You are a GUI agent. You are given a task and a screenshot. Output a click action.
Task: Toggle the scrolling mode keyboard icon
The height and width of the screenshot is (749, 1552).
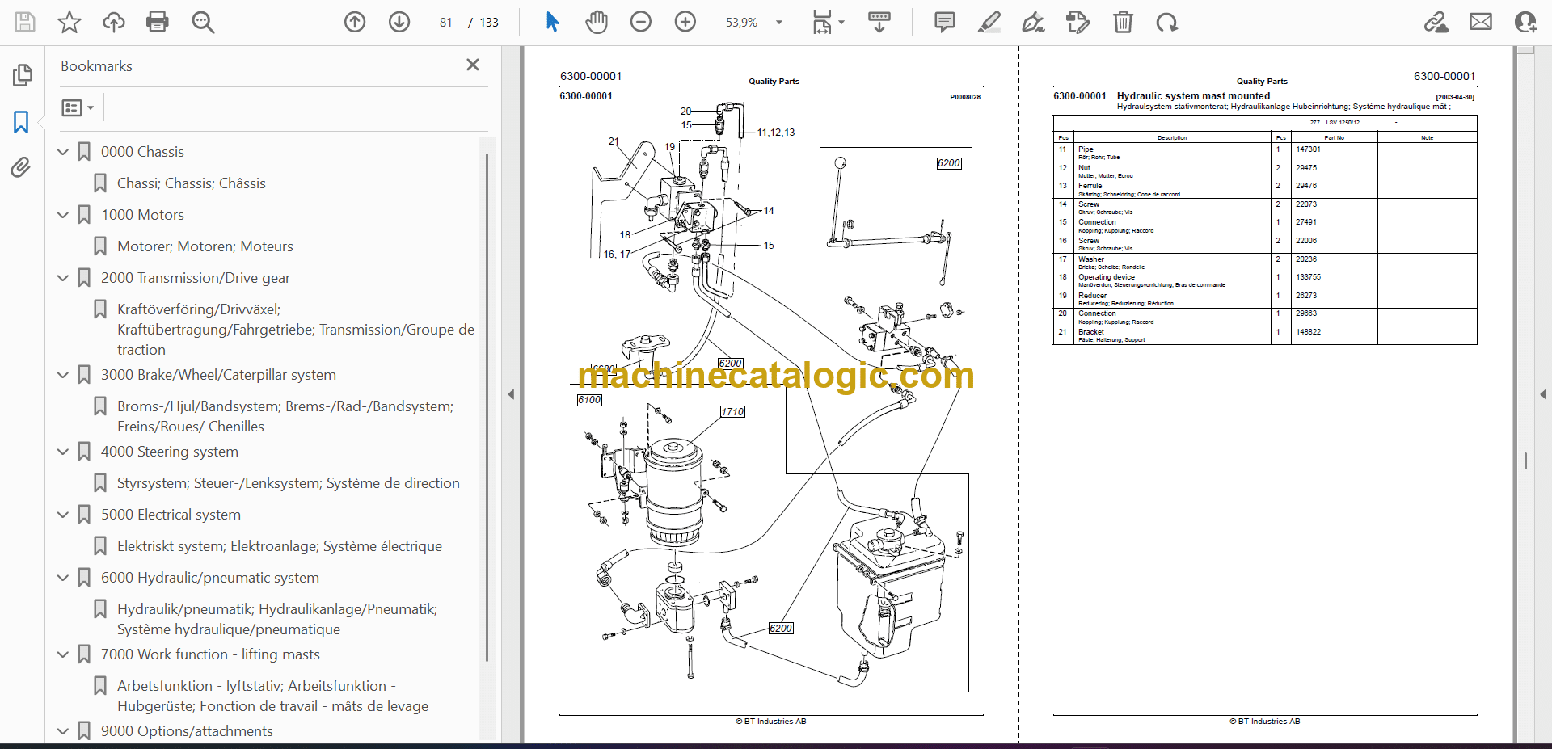click(879, 22)
